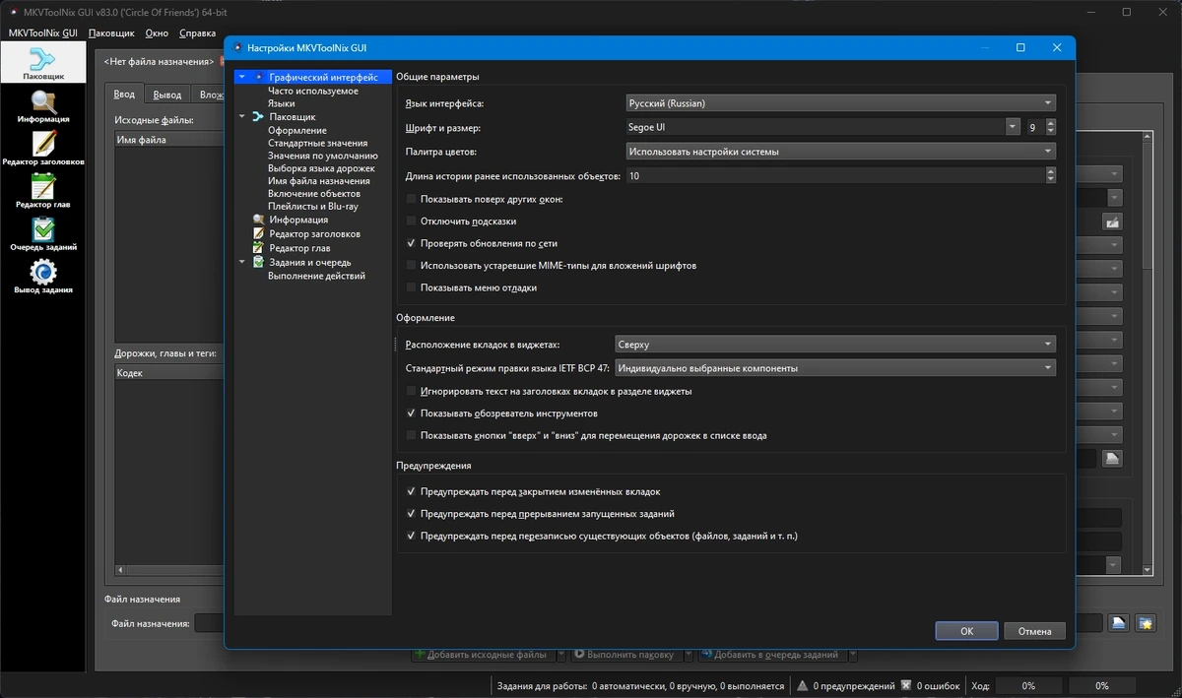The width and height of the screenshot is (1182, 698).
Task: Collapse Графический интерфейс tree node
Action: click(243, 77)
